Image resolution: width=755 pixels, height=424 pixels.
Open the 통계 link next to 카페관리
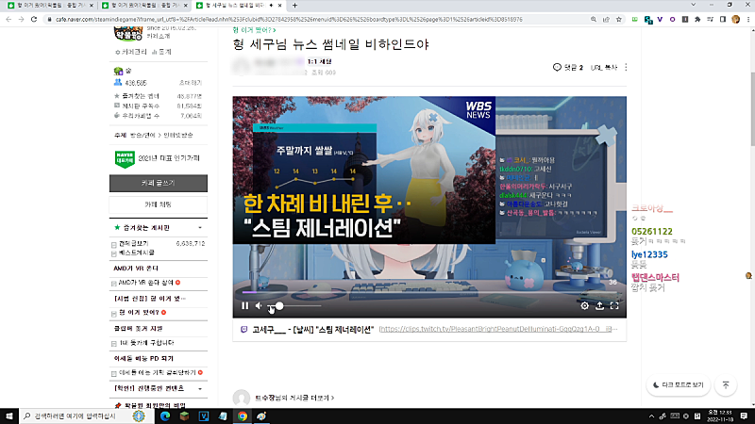(x=161, y=52)
